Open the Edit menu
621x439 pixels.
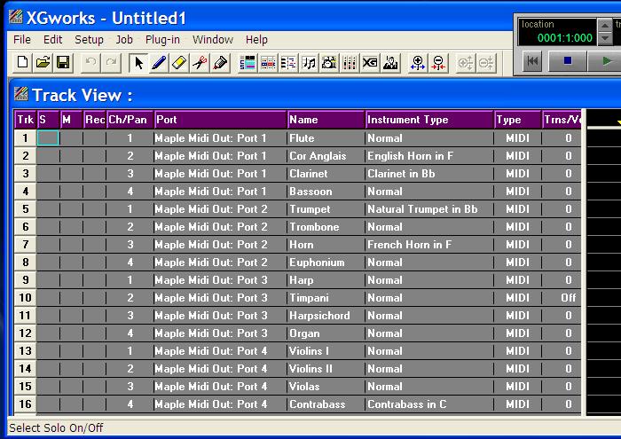click(x=52, y=40)
